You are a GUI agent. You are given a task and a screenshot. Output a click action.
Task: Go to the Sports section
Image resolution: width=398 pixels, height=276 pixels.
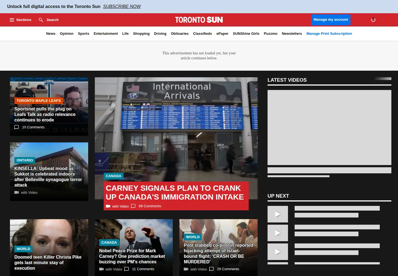(83, 34)
